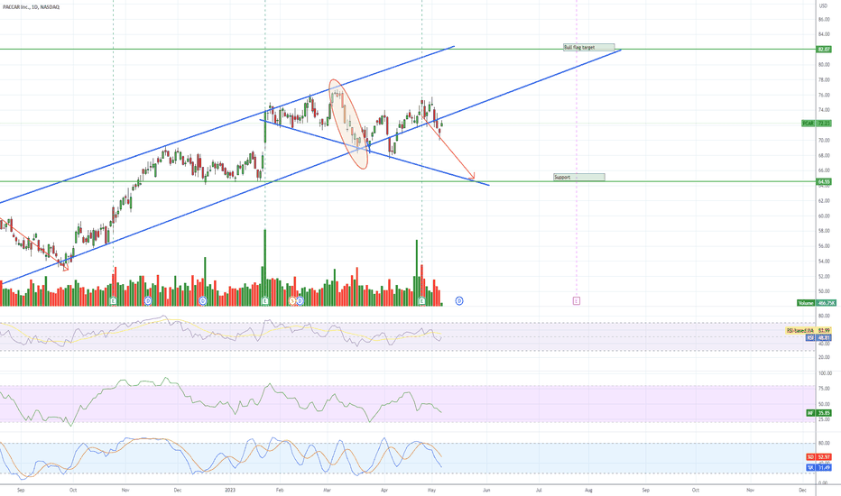Click the Sep label on time axis
This screenshot has height=496, width=841.
pyautogui.click(x=21, y=490)
